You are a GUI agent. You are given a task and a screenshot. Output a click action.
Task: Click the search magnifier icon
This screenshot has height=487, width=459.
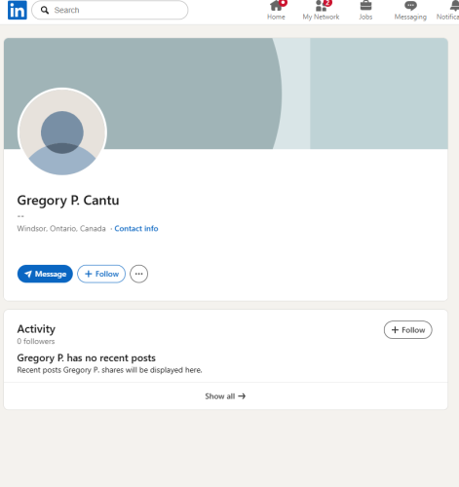pos(45,10)
